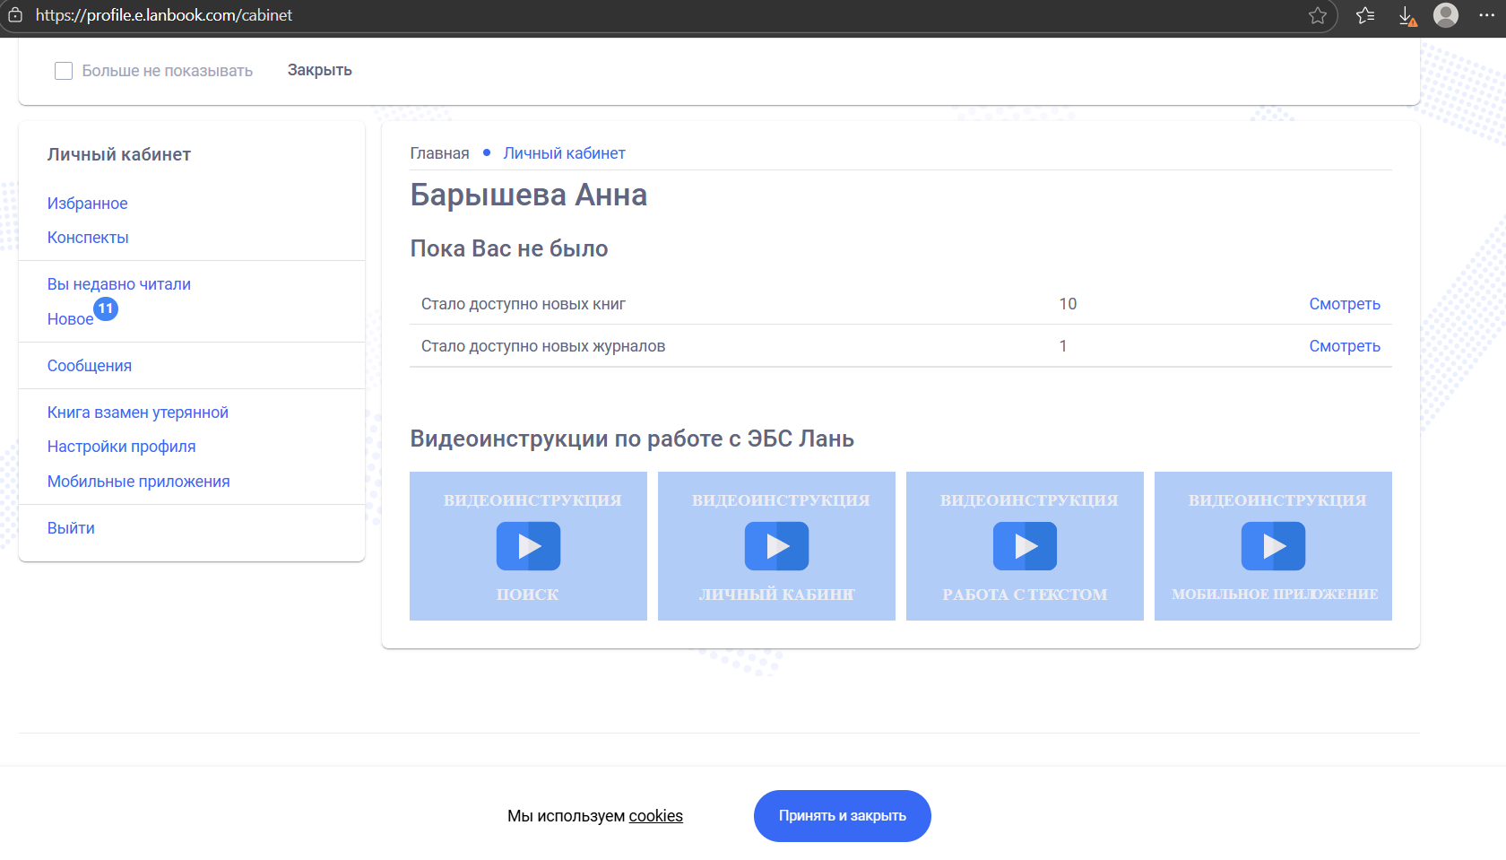
Task: Play the ПОИСК video instruction
Action: point(528,545)
